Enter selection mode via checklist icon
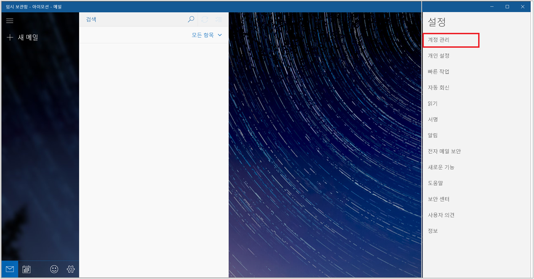The width and height of the screenshot is (534, 279). point(218,19)
